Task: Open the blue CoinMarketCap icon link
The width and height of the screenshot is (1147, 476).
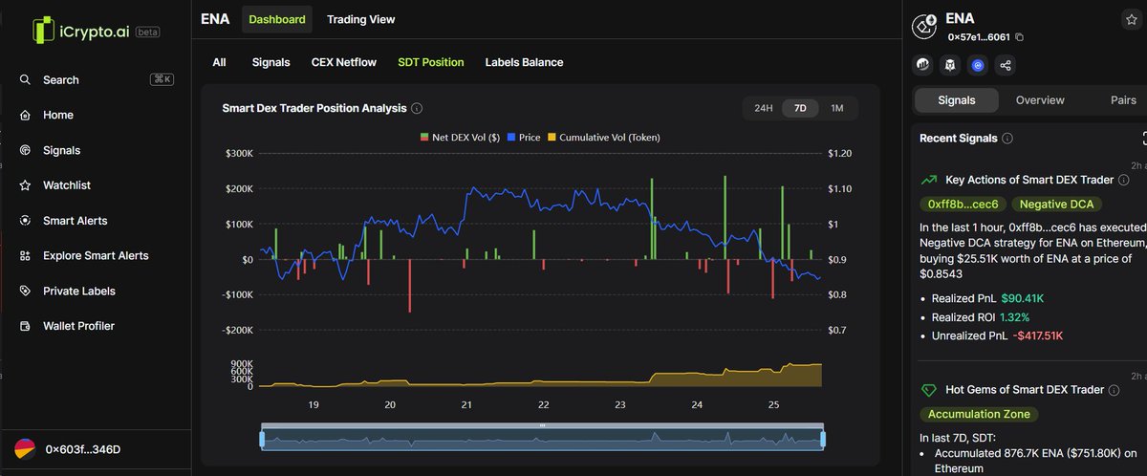Action: coord(977,65)
